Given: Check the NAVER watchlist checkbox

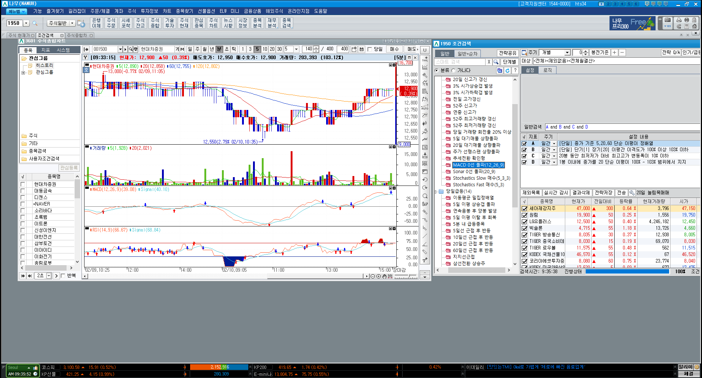Looking at the screenshot, I should click(x=23, y=204).
